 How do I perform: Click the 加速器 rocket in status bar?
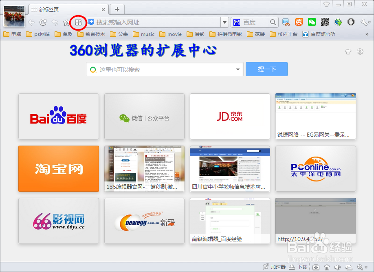click(274, 267)
